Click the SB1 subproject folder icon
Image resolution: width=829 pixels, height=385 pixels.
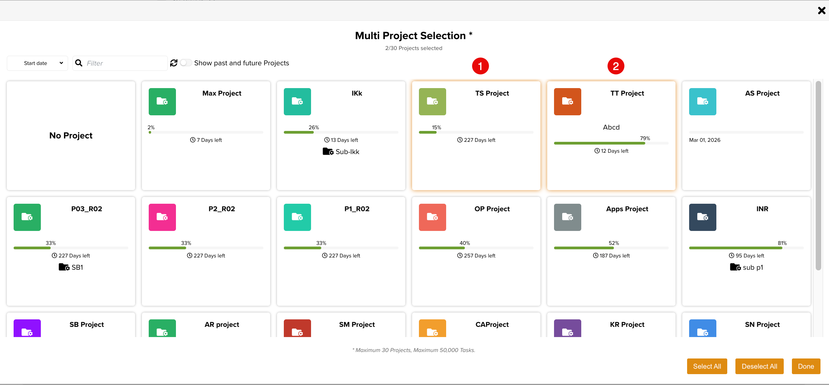click(64, 267)
